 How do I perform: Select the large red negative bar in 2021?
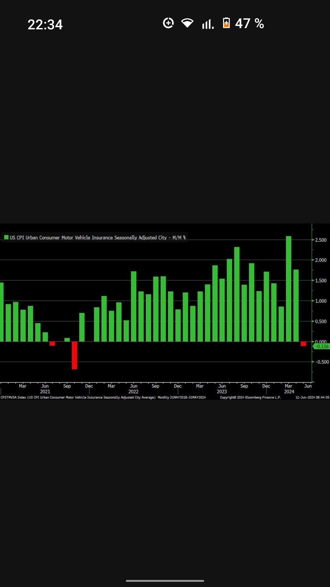click(75, 355)
